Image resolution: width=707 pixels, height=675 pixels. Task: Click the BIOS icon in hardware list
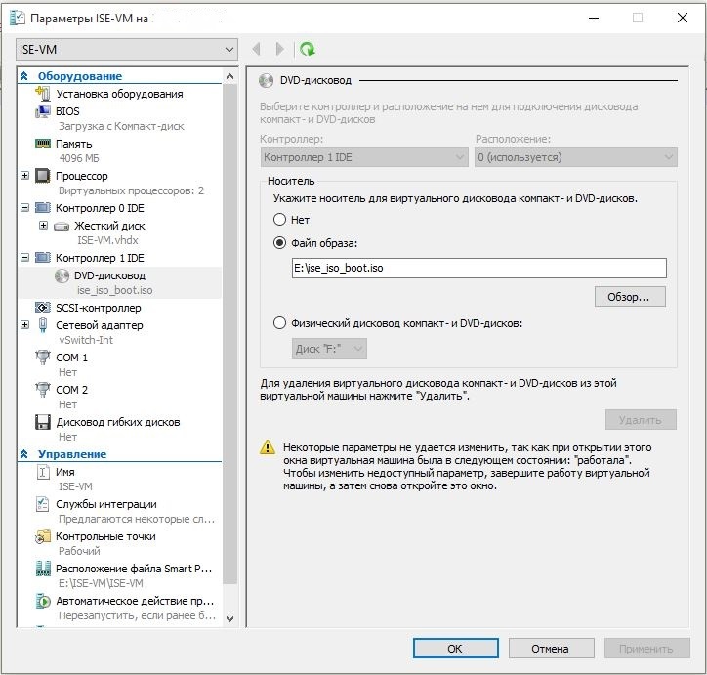(42, 111)
